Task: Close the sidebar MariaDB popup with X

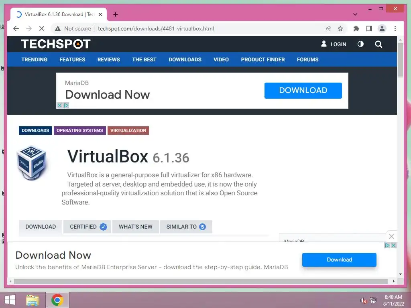Action: point(392,237)
